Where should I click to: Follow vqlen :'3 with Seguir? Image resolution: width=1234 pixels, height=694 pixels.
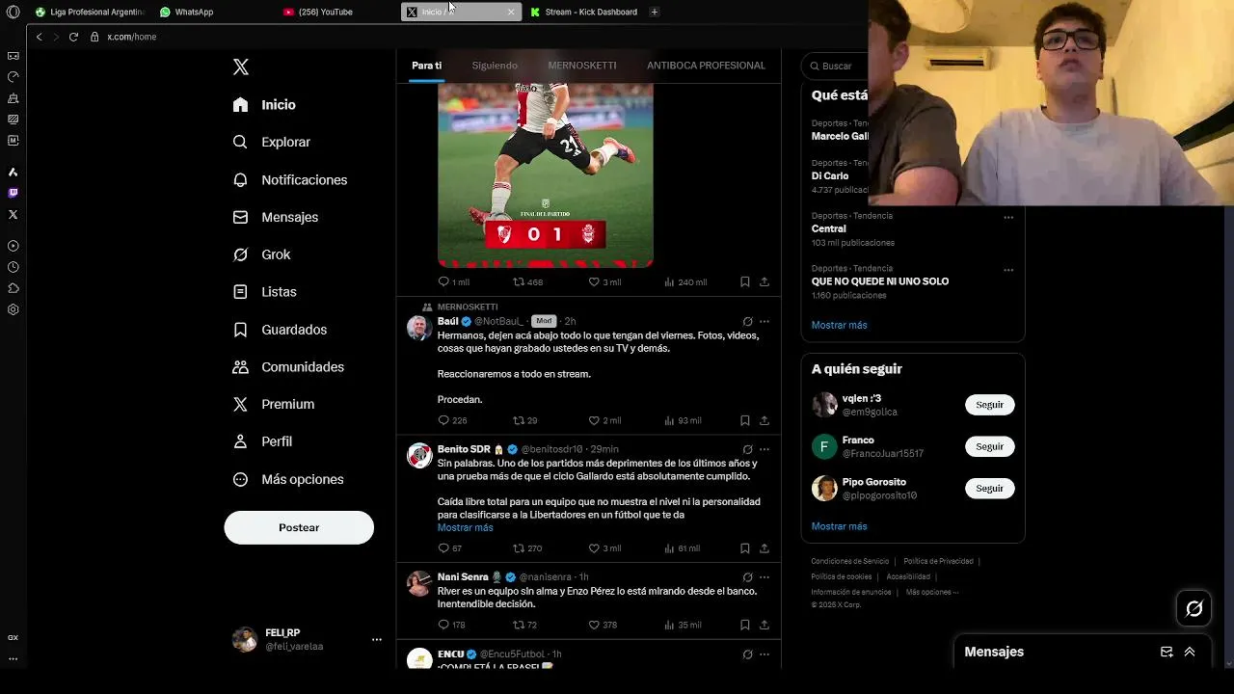tap(989, 405)
